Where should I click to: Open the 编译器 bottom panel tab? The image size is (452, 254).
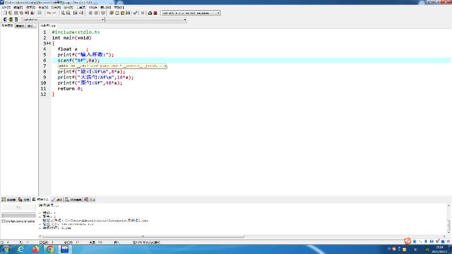coord(8,200)
